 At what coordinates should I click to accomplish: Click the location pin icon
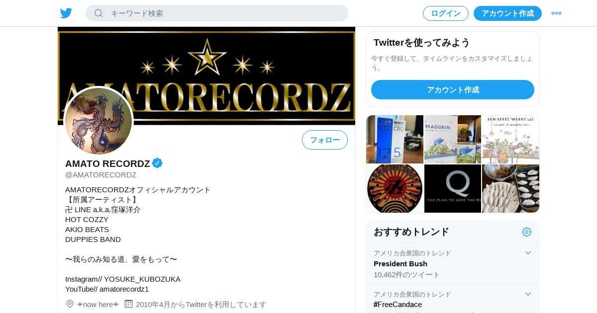pyautogui.click(x=70, y=304)
